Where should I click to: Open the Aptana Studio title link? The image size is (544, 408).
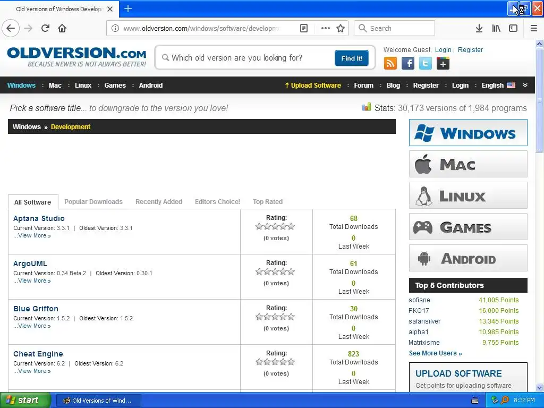pos(39,218)
